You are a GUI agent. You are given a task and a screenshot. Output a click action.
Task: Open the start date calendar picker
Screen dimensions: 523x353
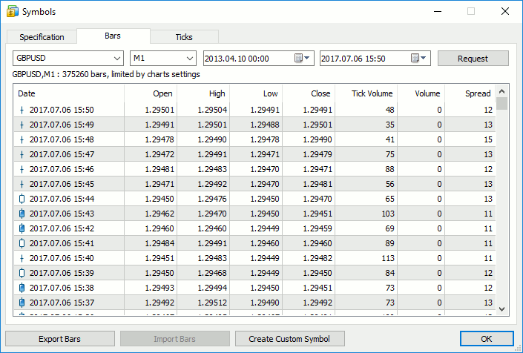pos(302,59)
